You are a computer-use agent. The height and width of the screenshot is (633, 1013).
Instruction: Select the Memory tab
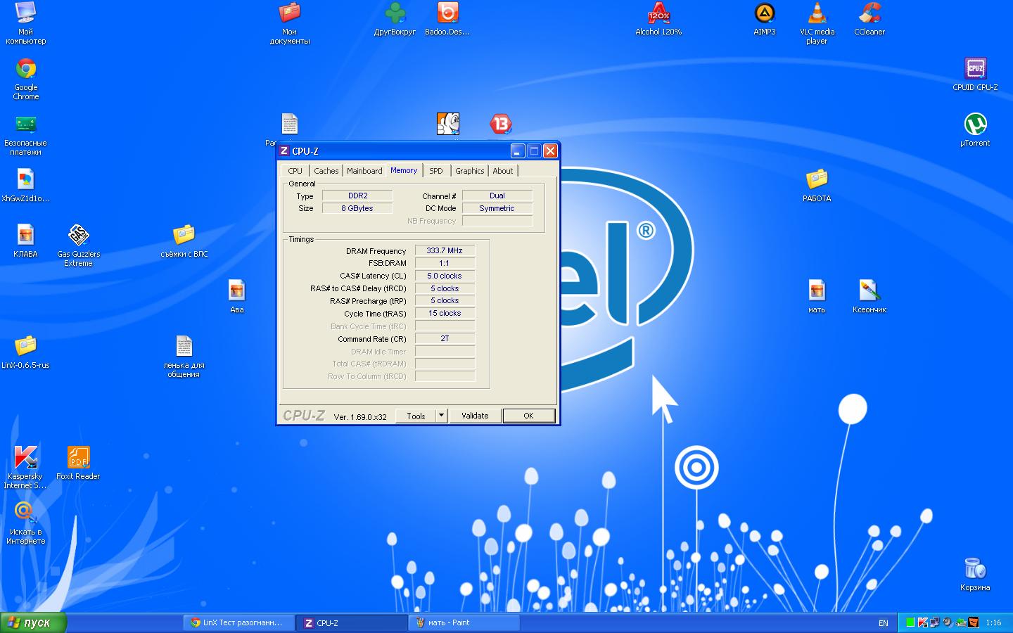(404, 170)
